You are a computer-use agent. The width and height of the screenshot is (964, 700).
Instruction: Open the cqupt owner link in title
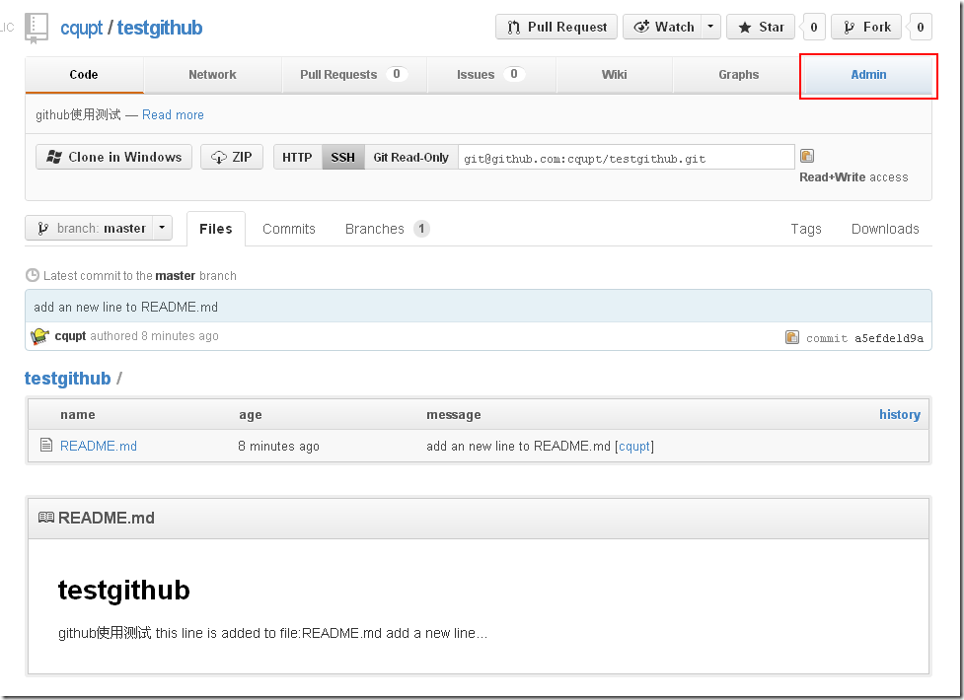click(81, 28)
